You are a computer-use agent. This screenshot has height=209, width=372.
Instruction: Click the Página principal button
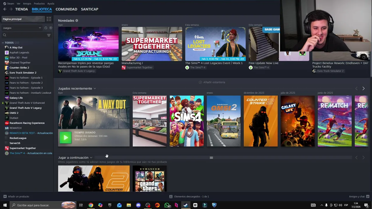pyautogui.click(x=23, y=19)
